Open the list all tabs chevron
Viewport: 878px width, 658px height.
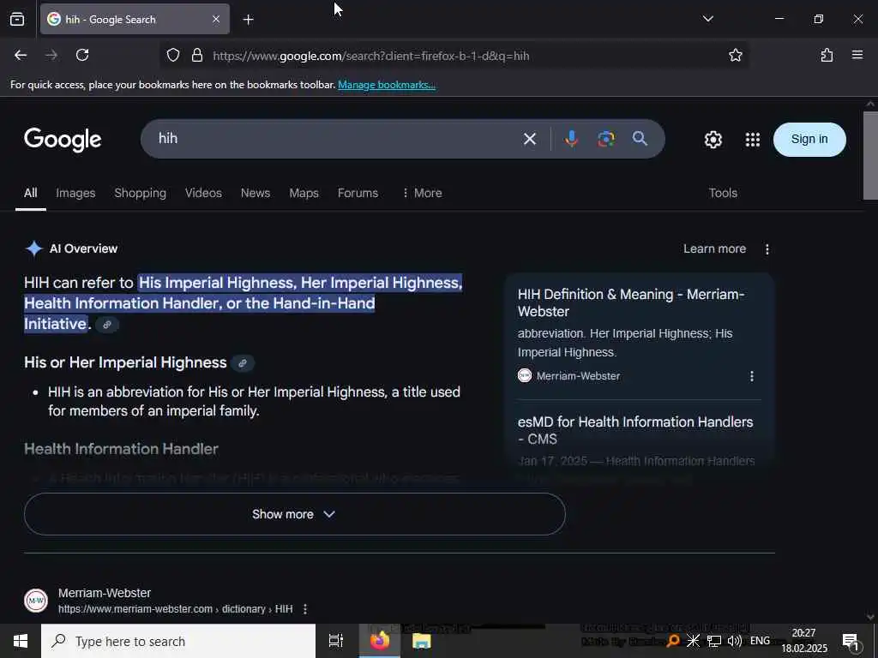click(x=707, y=19)
